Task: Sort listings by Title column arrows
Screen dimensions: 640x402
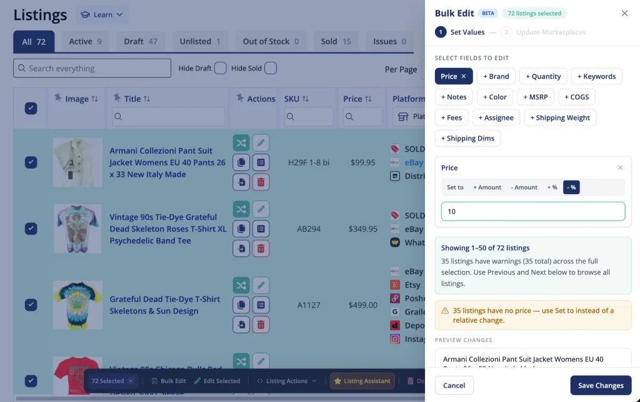Action: click(147, 99)
